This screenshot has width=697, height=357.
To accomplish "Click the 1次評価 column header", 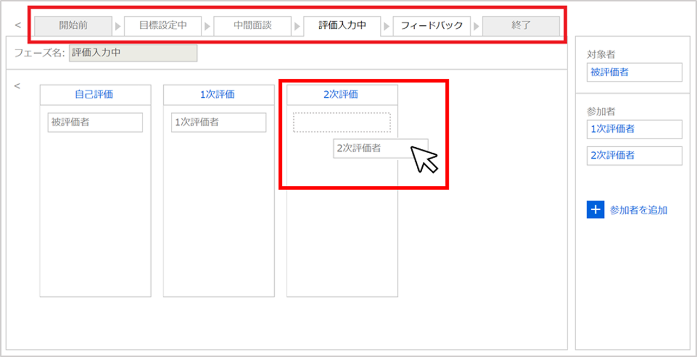I will 218,95.
